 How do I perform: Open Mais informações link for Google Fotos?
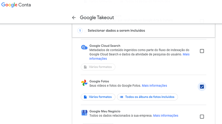coord(154,86)
